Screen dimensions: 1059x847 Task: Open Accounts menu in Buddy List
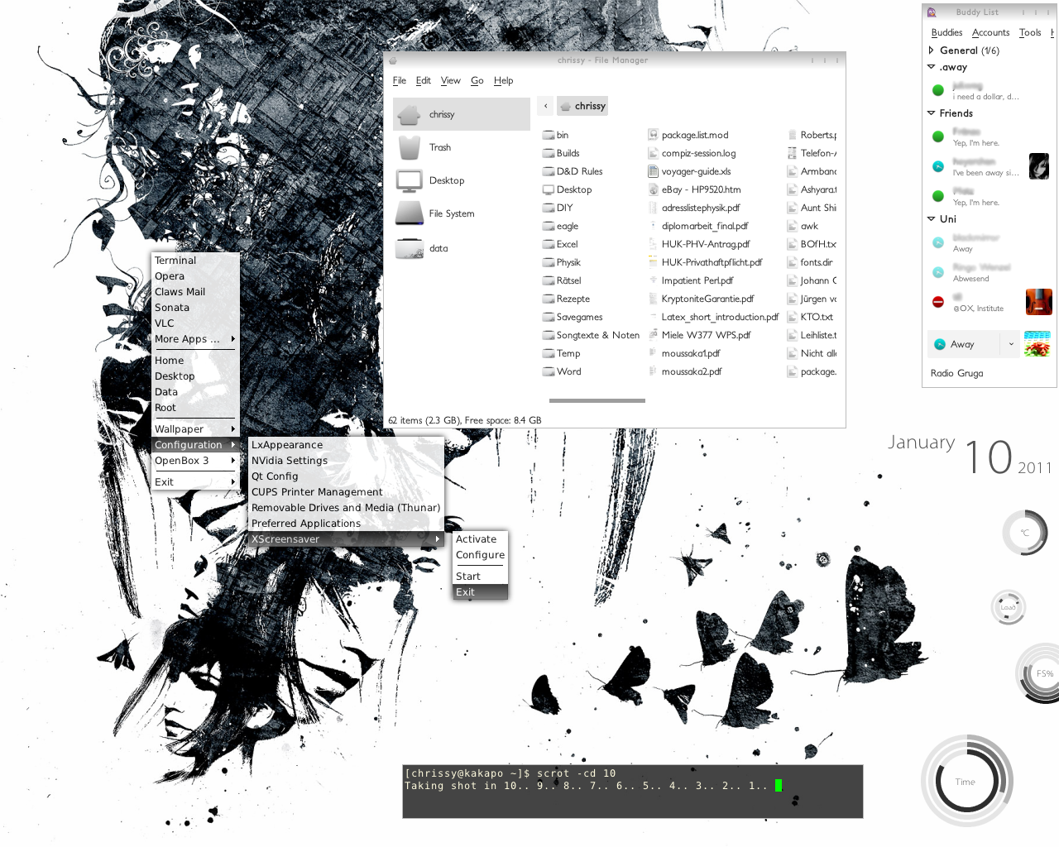[x=991, y=32]
